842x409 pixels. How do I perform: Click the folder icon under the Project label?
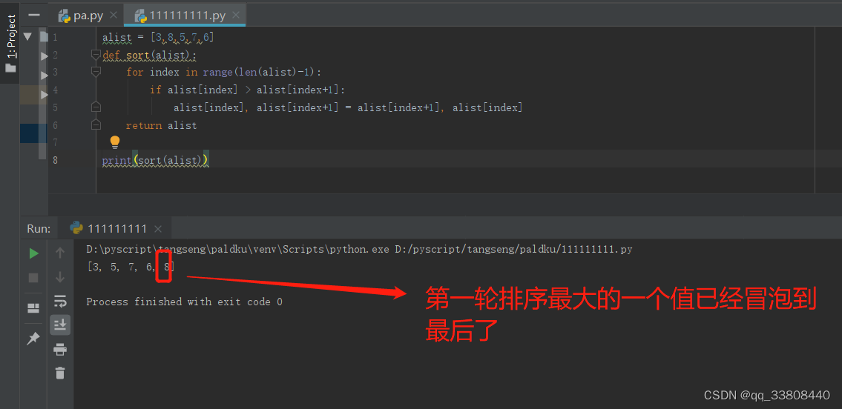pyautogui.click(x=10, y=68)
